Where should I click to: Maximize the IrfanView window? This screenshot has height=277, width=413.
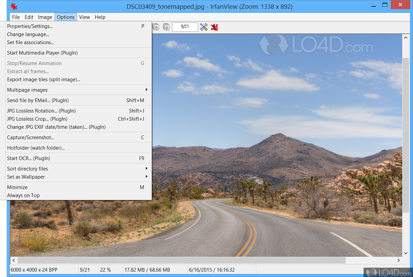click(384, 5)
